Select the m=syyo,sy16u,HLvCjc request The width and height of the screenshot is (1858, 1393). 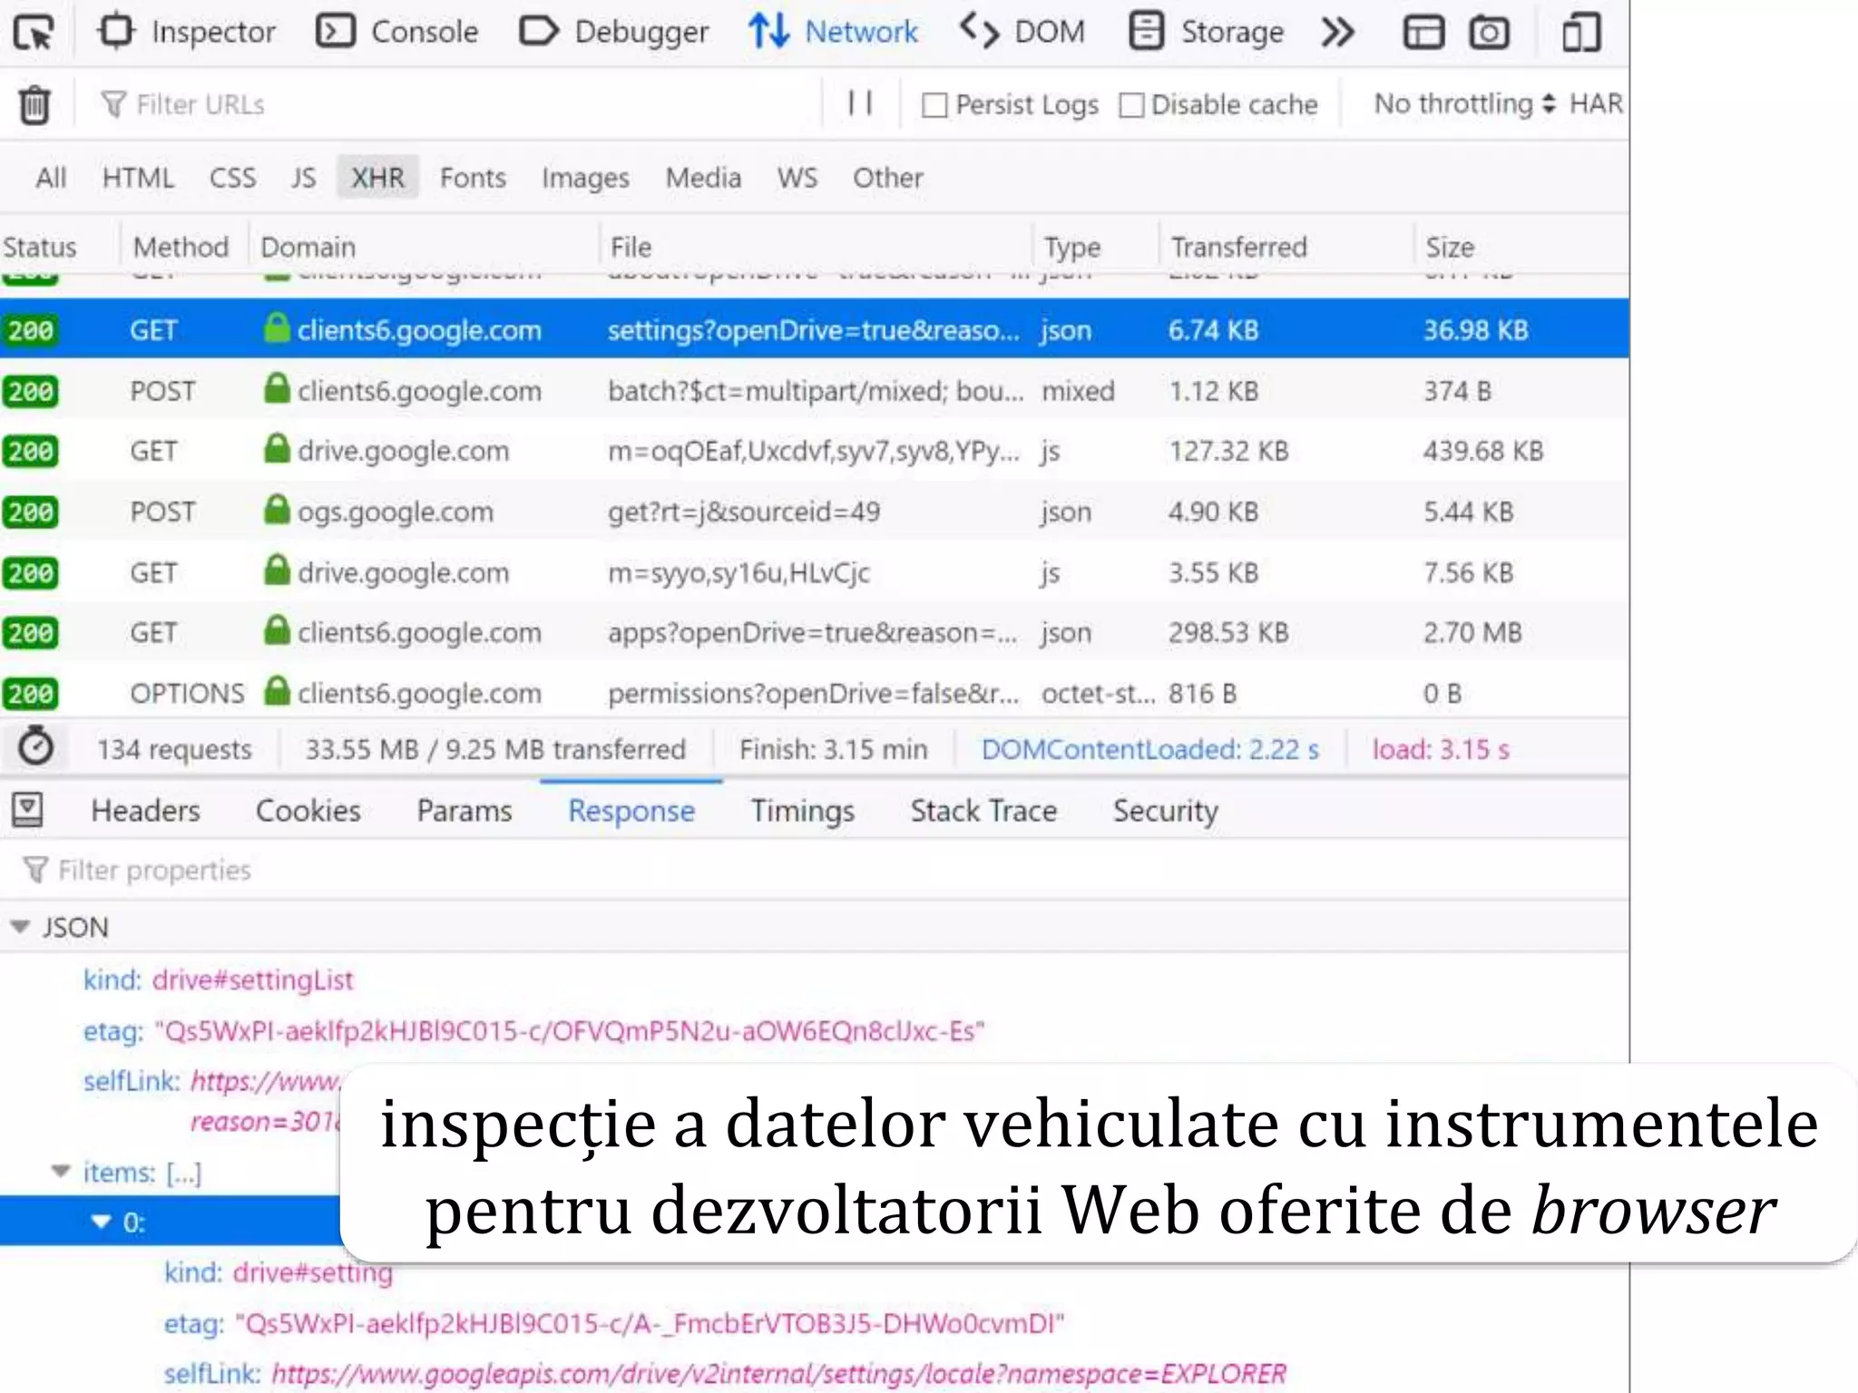[x=814, y=572]
